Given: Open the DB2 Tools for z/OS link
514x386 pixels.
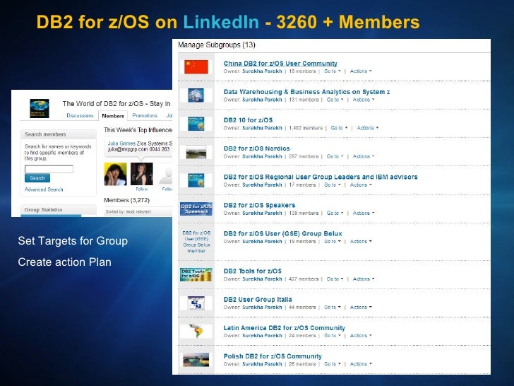Looking at the screenshot, I should (253, 271).
